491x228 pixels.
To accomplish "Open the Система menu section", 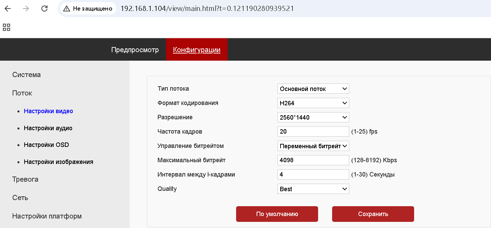I will (x=27, y=75).
